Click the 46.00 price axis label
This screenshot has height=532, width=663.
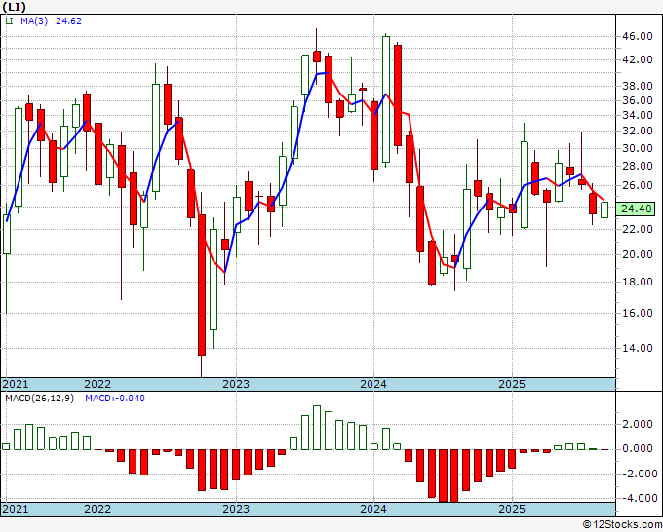click(637, 36)
